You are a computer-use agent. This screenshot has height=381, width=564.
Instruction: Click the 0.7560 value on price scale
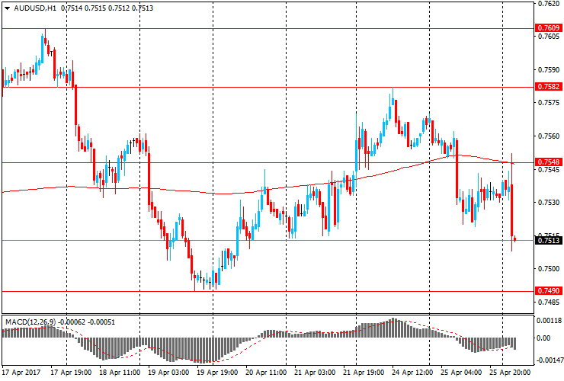click(549, 136)
